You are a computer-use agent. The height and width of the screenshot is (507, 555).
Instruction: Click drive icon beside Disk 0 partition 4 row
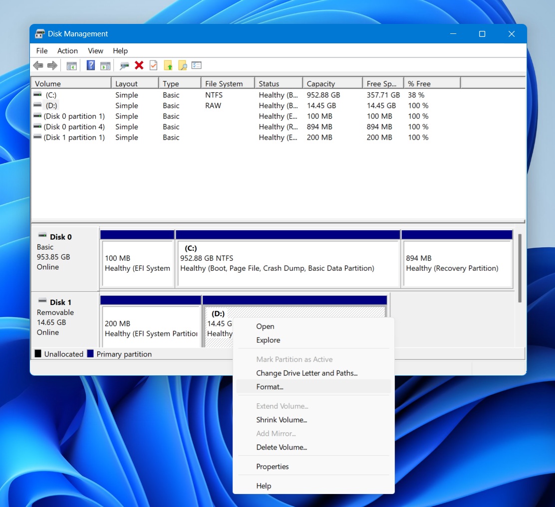[x=37, y=126]
